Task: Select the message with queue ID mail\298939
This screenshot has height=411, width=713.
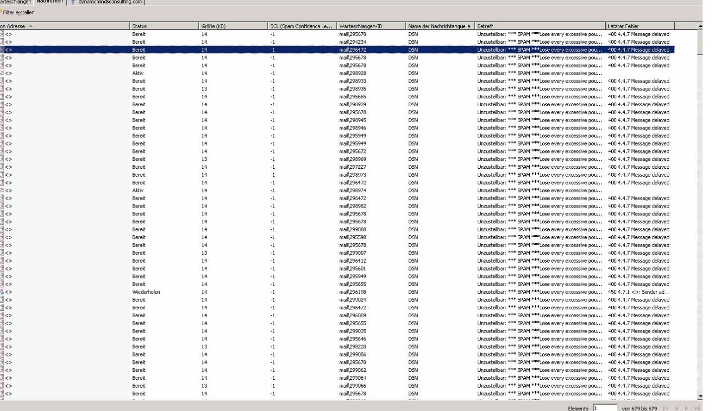Action: pos(338,105)
